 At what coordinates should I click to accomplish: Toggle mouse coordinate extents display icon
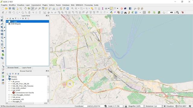pyautogui.click(x=106, y=106)
